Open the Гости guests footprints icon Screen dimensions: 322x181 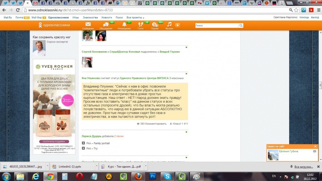(140, 26)
